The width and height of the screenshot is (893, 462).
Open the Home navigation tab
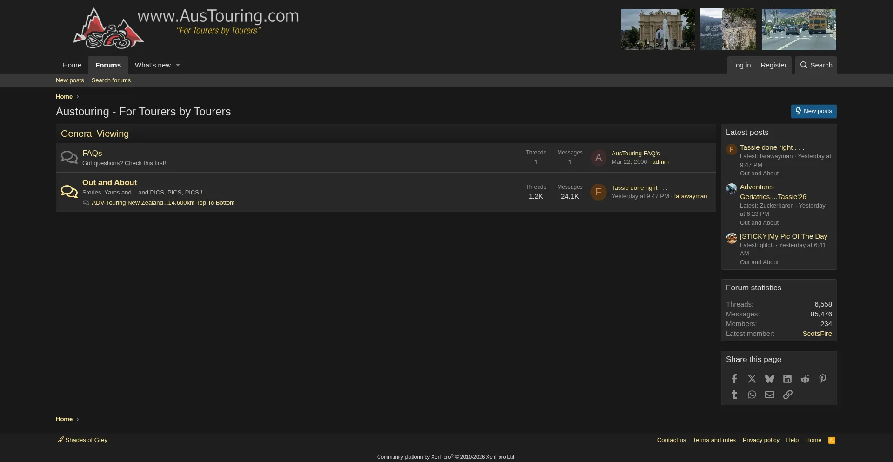72,65
